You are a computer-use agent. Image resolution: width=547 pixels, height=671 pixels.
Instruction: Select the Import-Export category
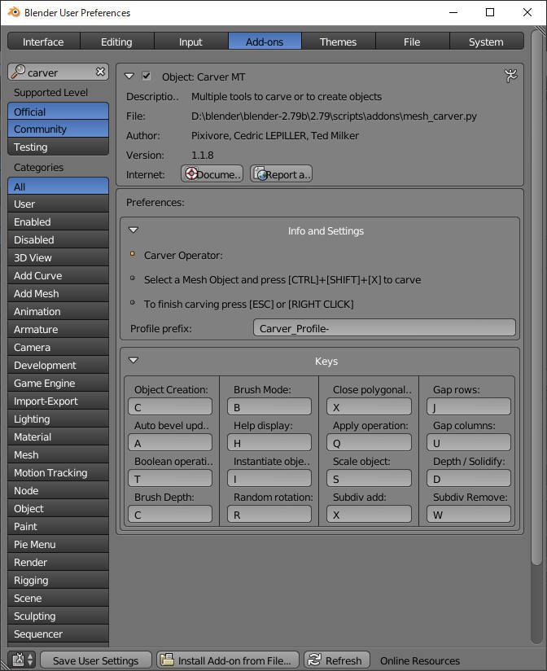click(x=58, y=401)
